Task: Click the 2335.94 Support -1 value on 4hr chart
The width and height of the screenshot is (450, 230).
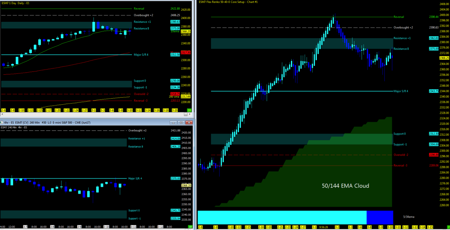Action: click(x=175, y=218)
